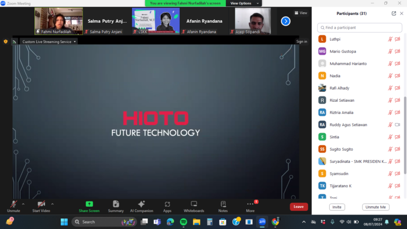Click the Windows taskbar Search box
Viewport: 407px width, 229px height.
104,222
